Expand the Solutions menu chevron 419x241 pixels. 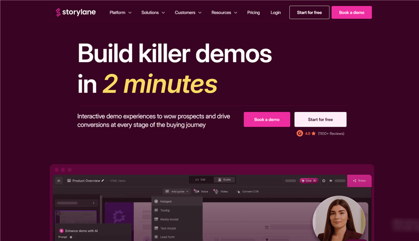(163, 13)
